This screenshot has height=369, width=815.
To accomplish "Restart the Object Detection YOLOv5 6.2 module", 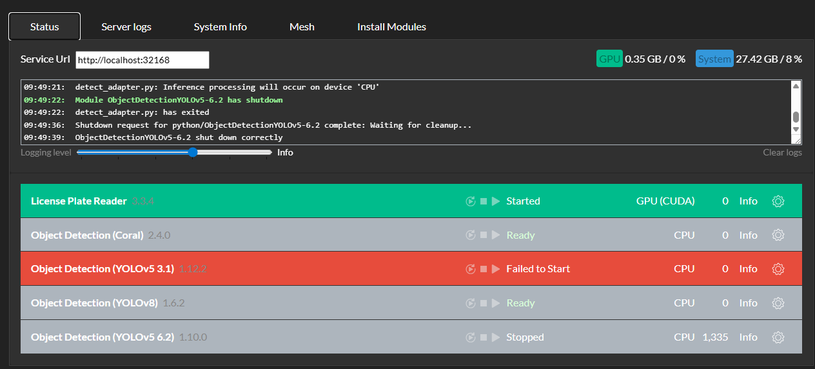I will [470, 337].
